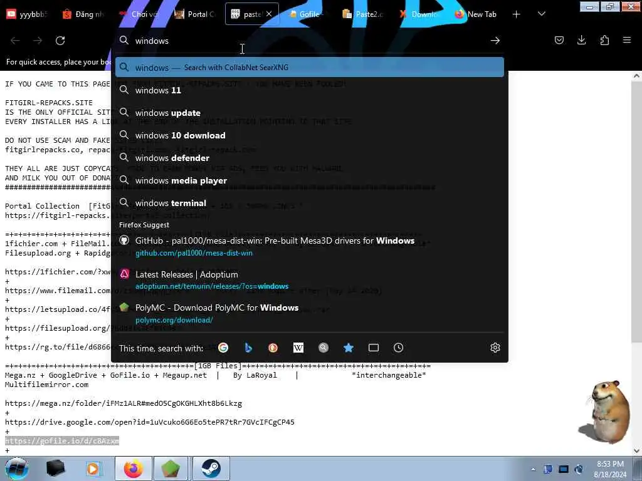
Task: Show hidden system tray icons
Action: coord(533,469)
